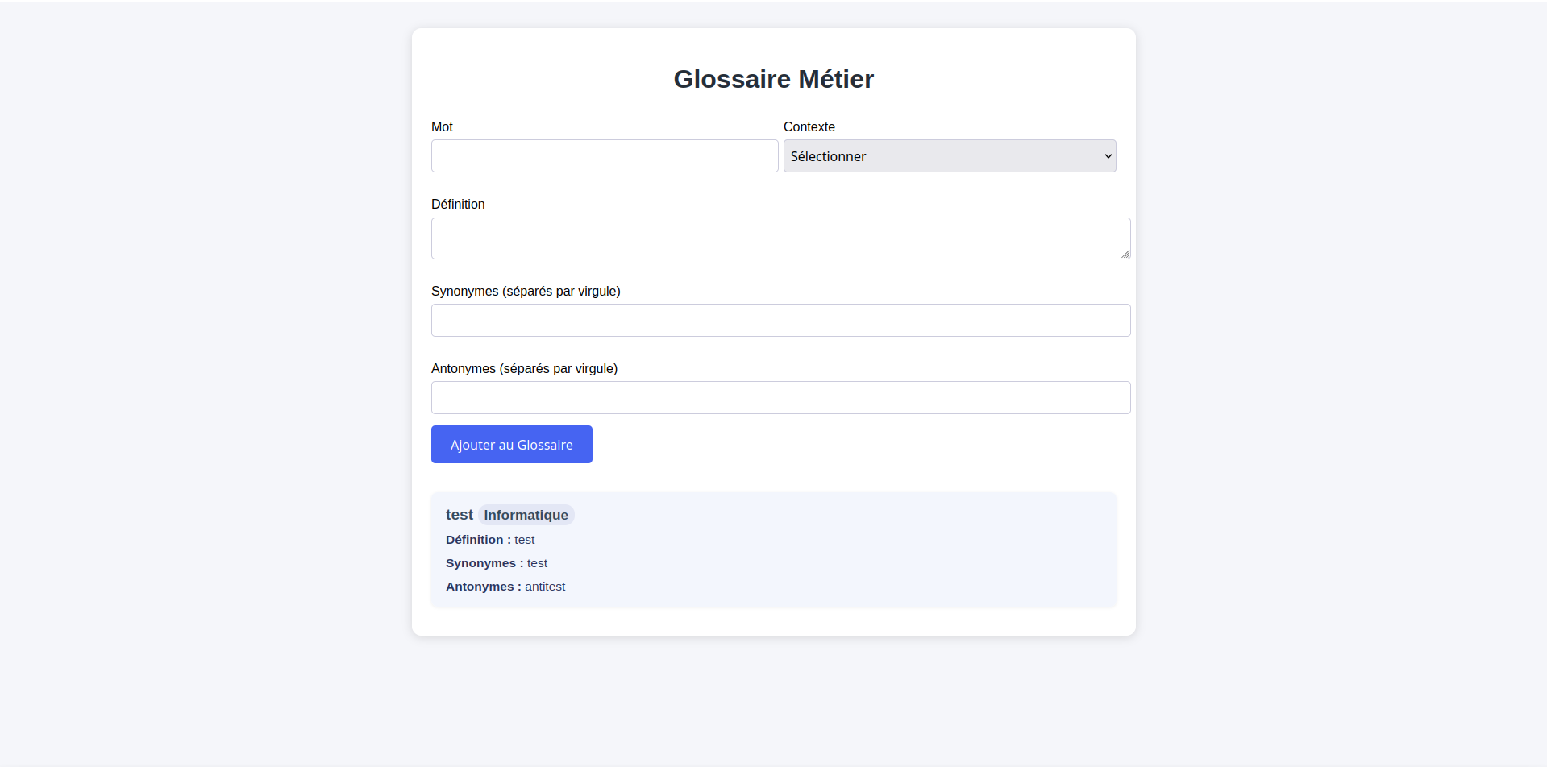Click the entry's Définition line
Screen dimensions: 1547x767
point(490,540)
